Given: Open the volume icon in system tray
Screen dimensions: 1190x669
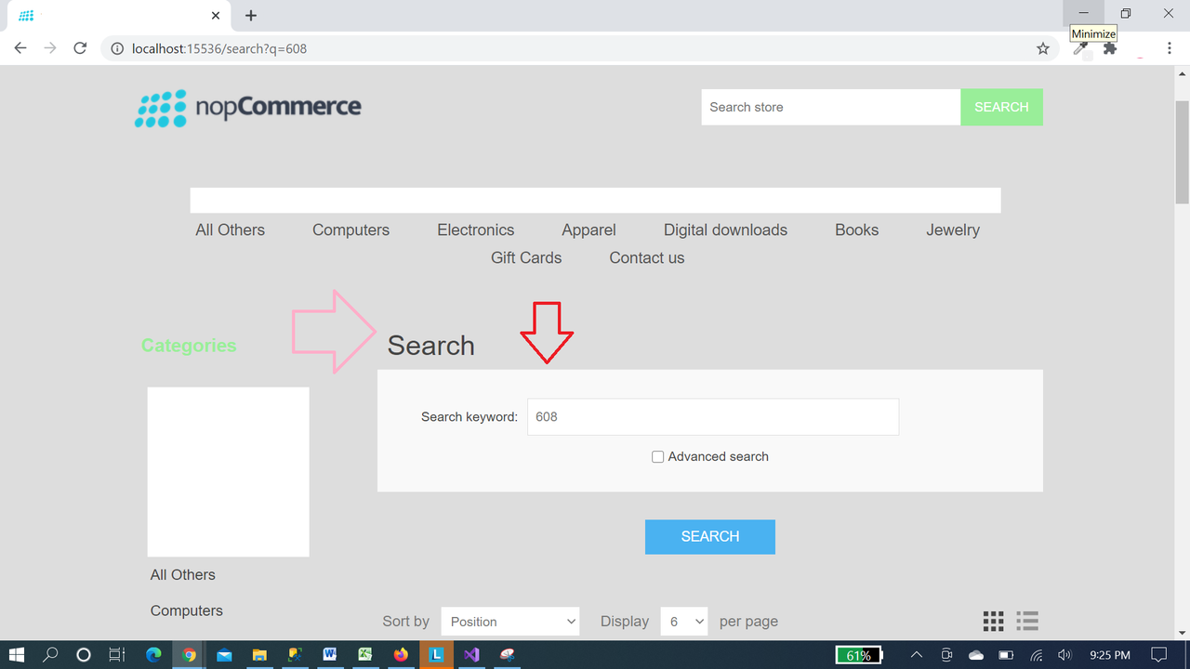Looking at the screenshot, I should (x=1065, y=655).
